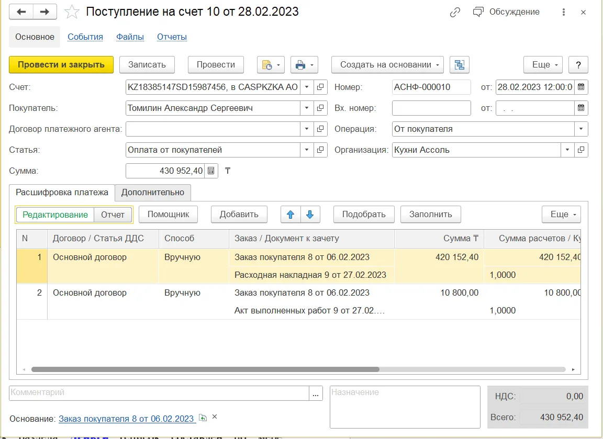Click into the Комментарий field
Image resolution: width=603 pixels, height=439 pixels.
tap(159, 393)
